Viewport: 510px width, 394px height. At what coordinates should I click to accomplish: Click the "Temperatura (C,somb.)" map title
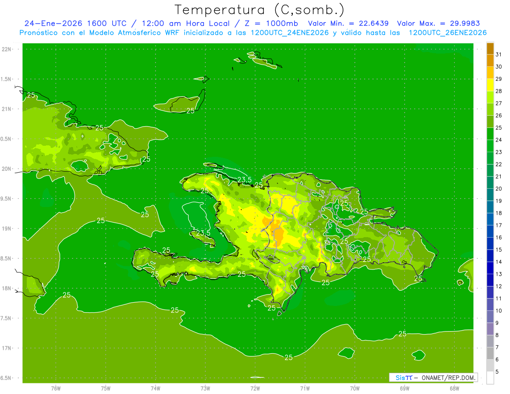coord(260,10)
